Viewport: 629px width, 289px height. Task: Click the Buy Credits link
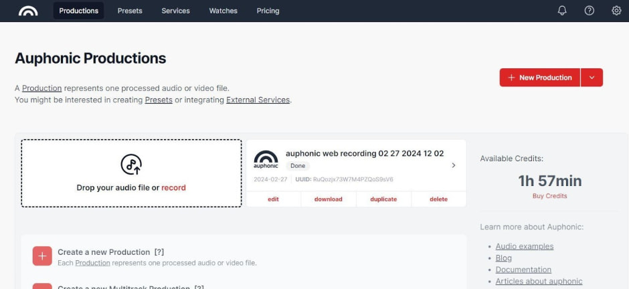(549, 196)
